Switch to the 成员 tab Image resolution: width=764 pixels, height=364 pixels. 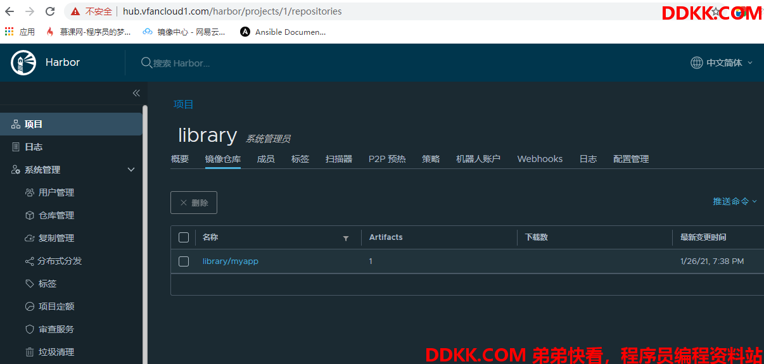(x=265, y=159)
